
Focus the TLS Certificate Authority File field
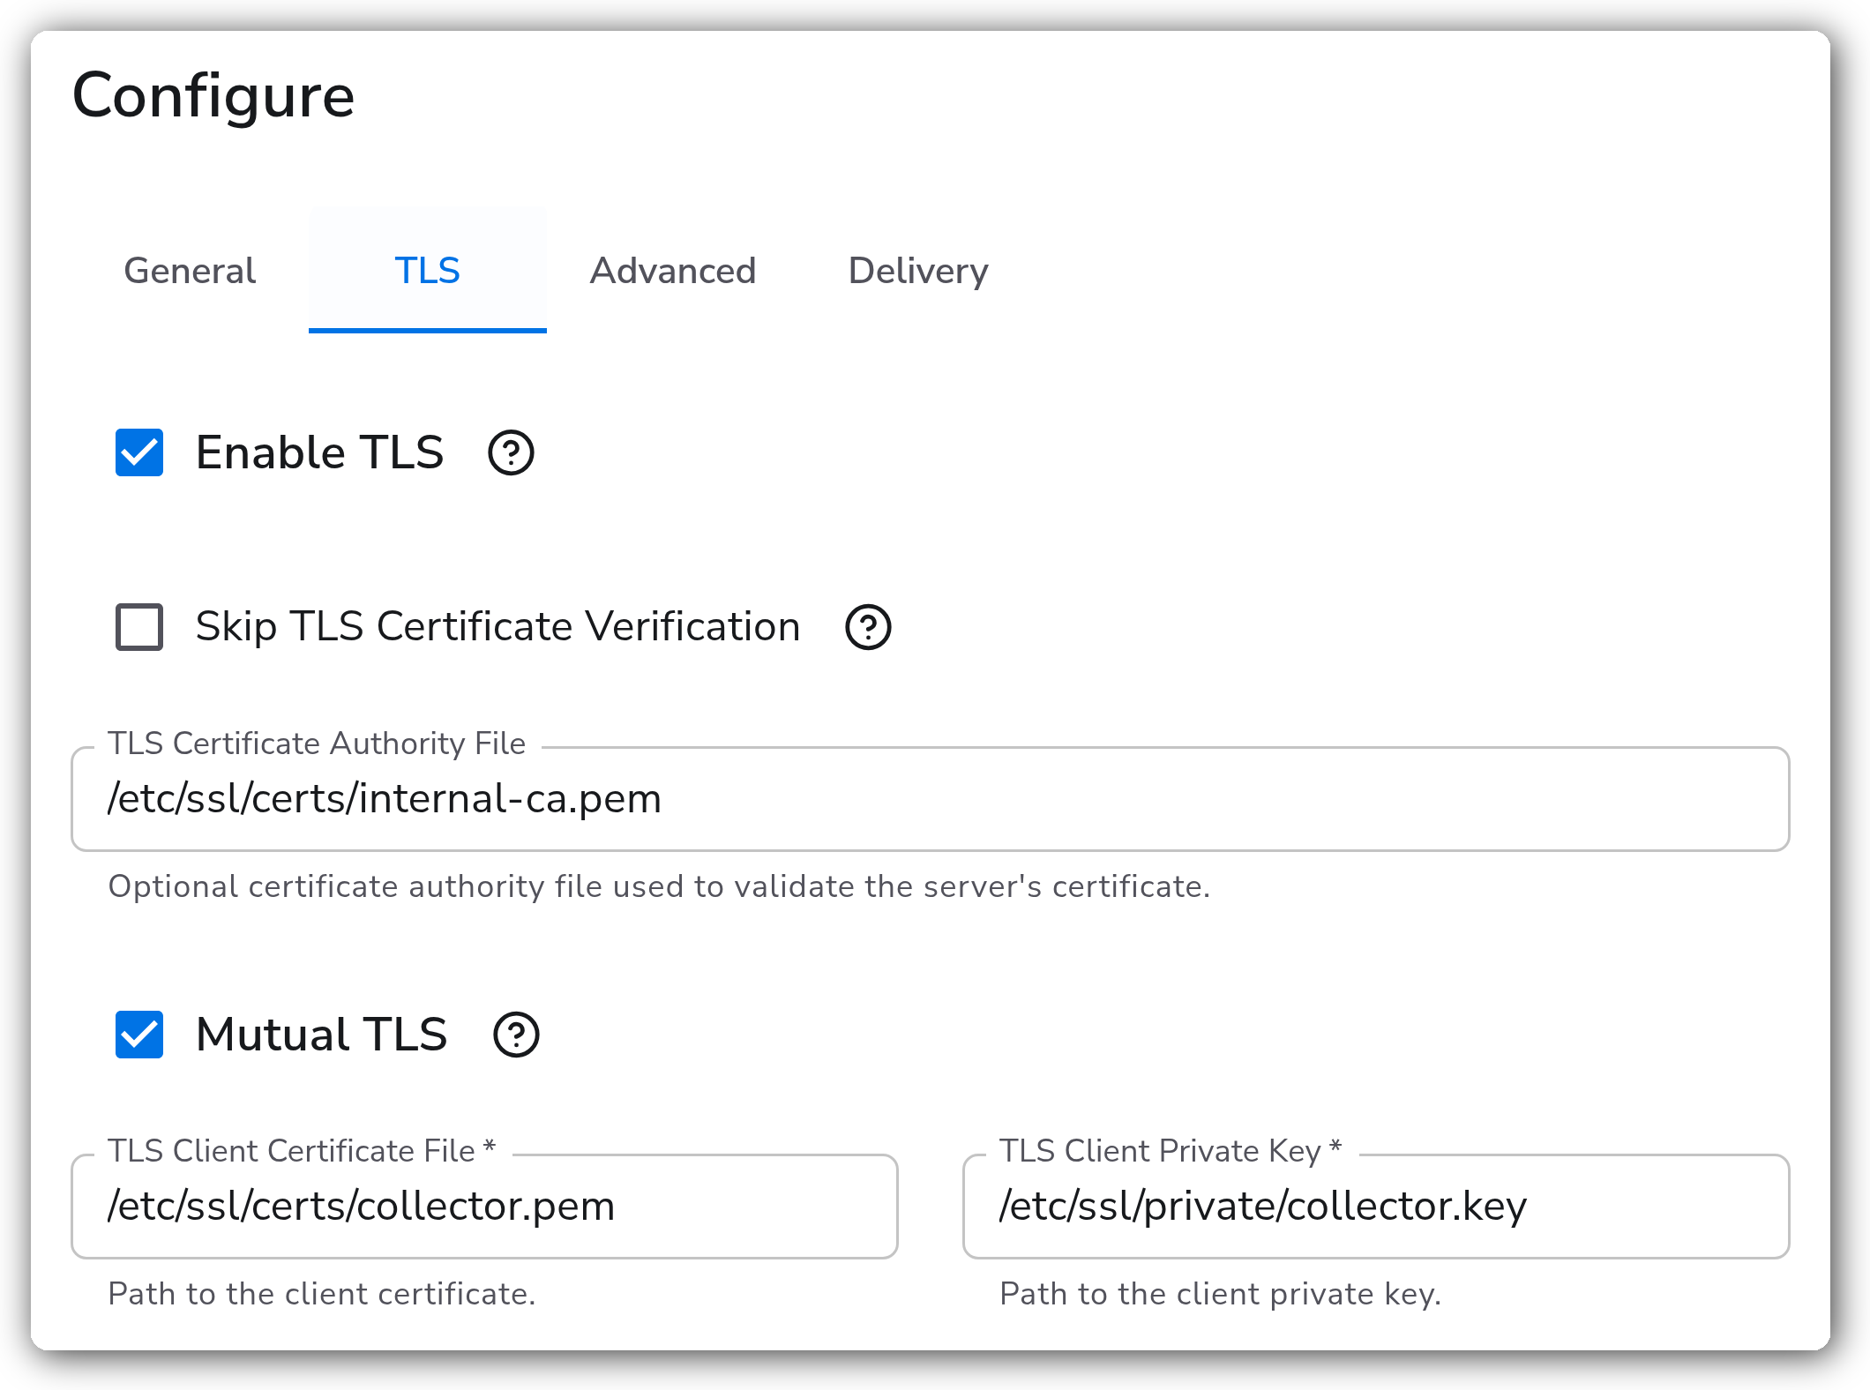[931, 799]
